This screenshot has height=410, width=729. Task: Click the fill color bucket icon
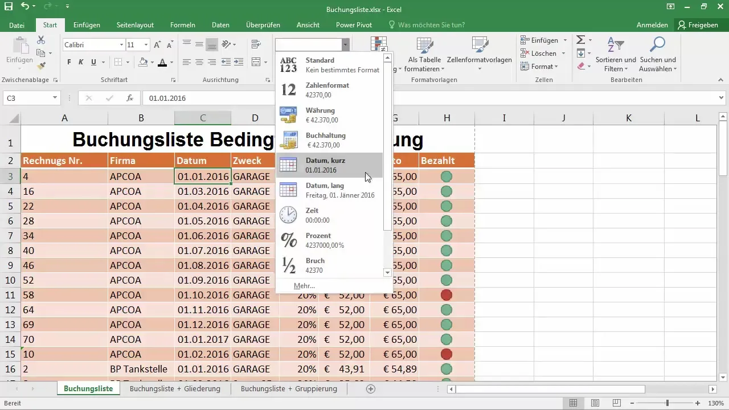(x=143, y=62)
